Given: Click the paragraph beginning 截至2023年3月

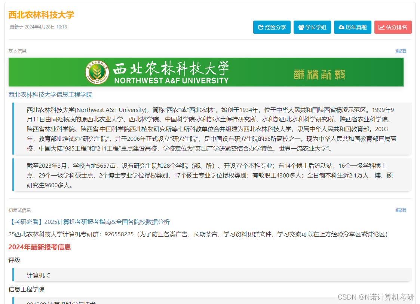Looking at the screenshot, I should tap(212, 175).
